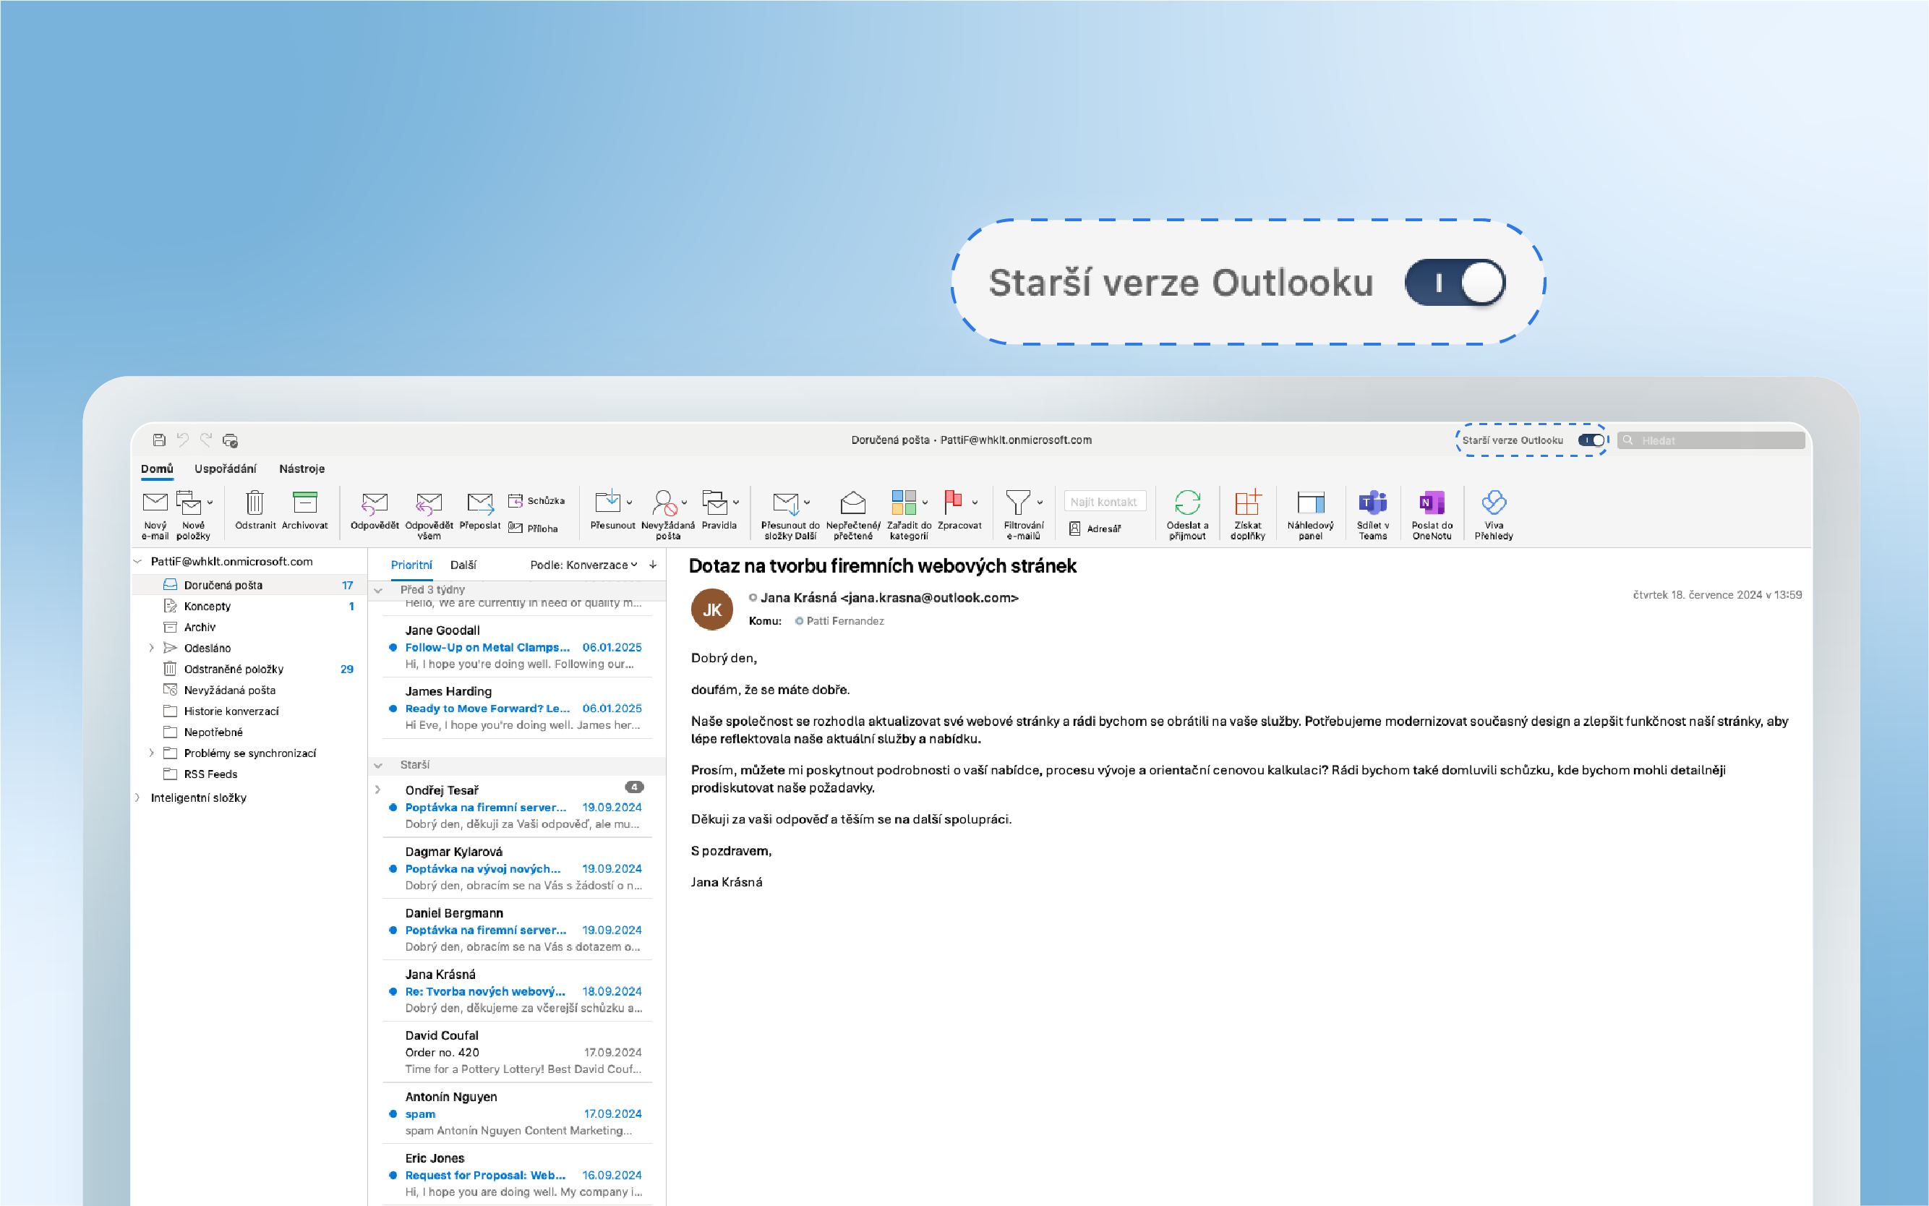Open Nové položky dropdown arrow
Viewport: 1929px width, 1206px height.
coord(210,502)
